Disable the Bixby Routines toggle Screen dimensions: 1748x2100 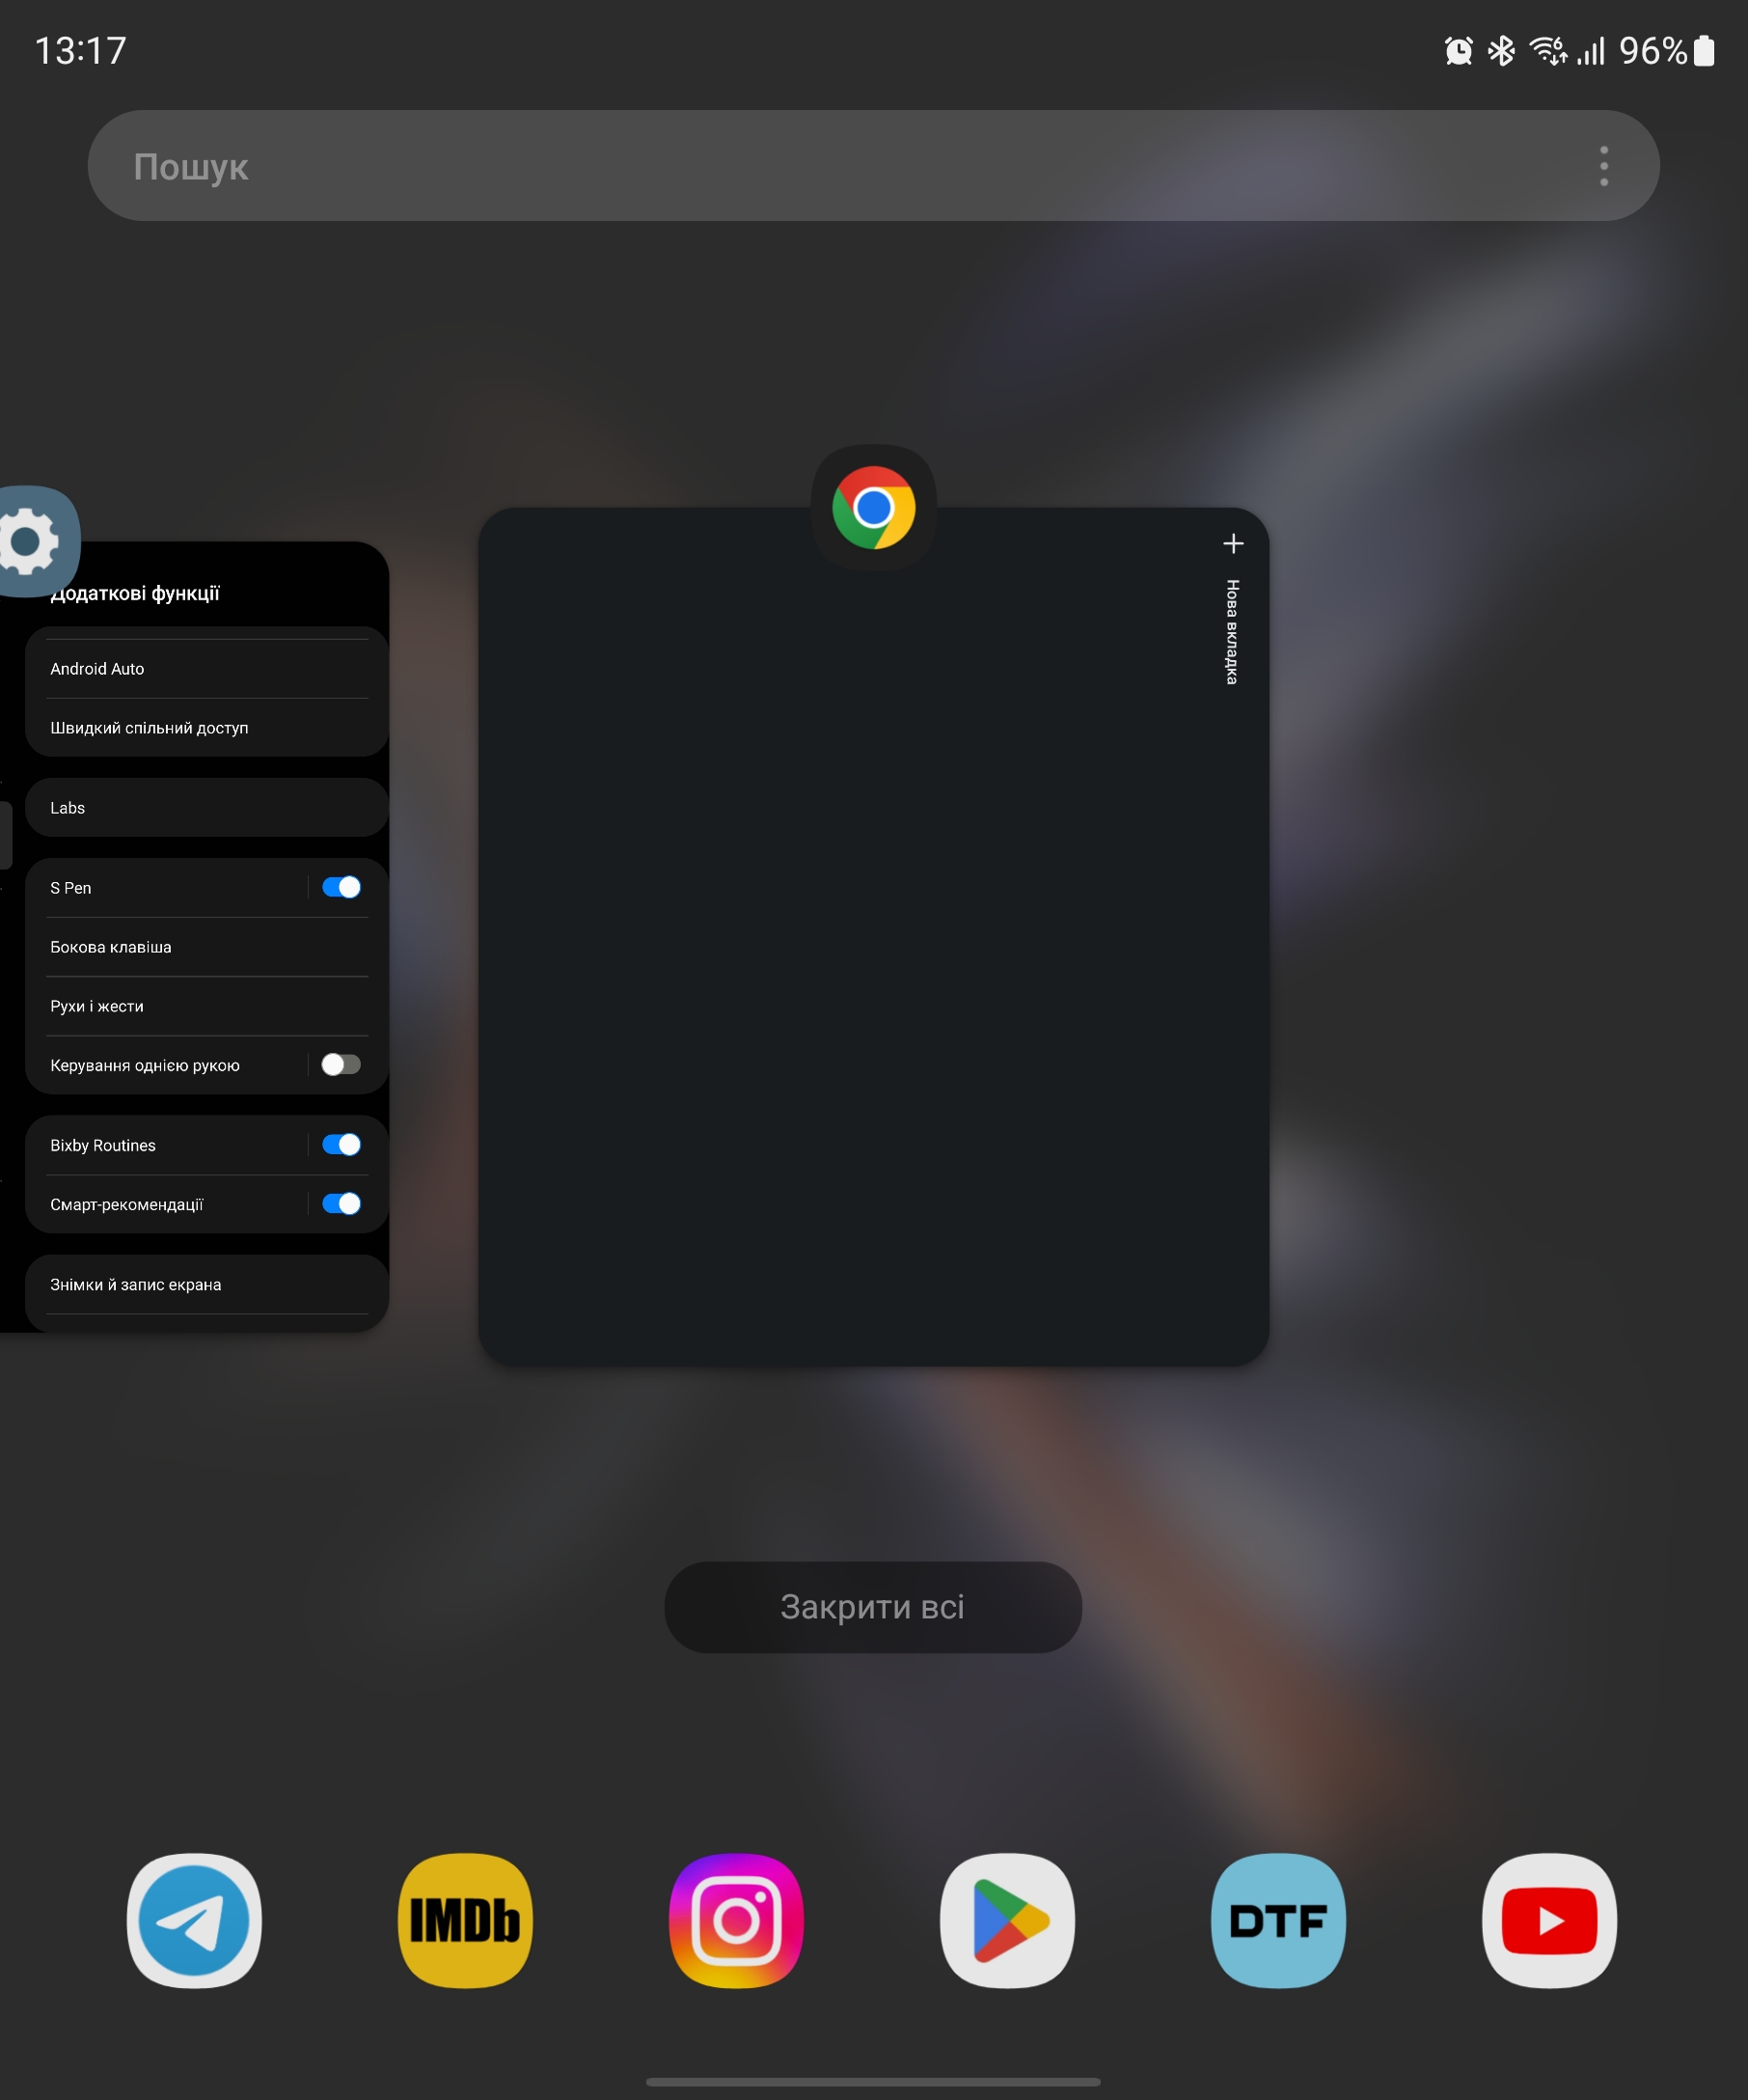pos(341,1144)
